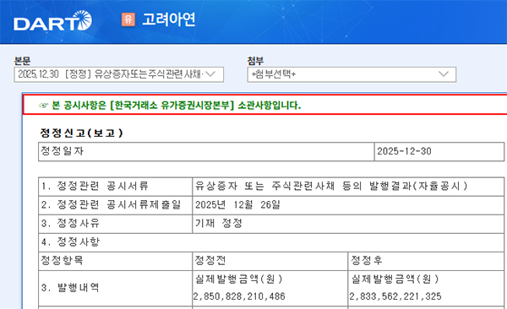The image size is (507, 309).
Task: Click the 정정항목 column header
Action: click(116, 261)
